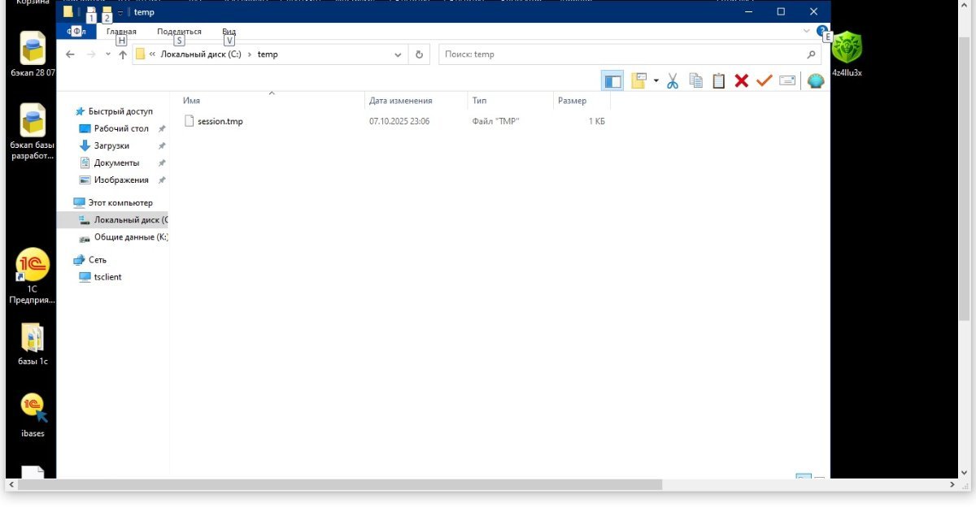This screenshot has width=976, height=507.
Task: Click the Поиск: temp search field
Action: coord(622,54)
